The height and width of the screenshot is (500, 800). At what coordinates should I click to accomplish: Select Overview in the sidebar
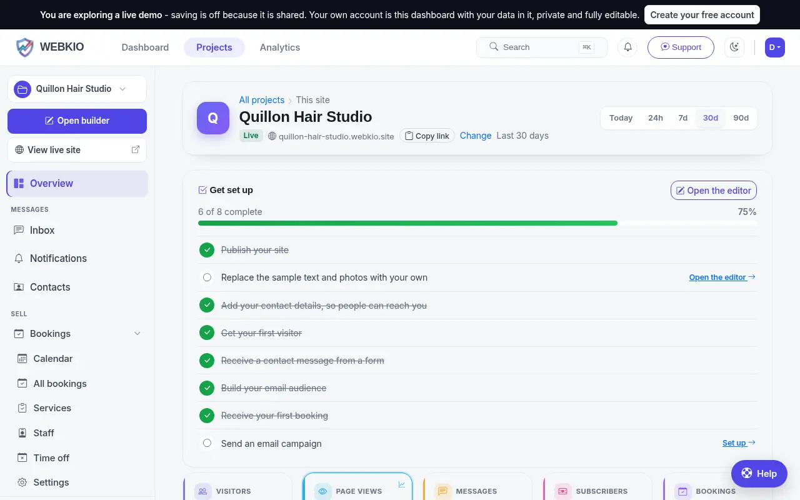tap(77, 183)
